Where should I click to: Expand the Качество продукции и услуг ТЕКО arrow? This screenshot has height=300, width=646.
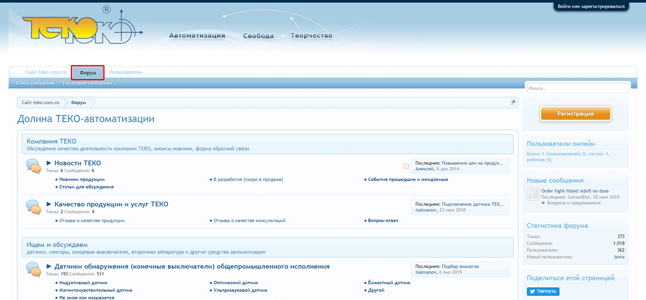tap(49, 204)
